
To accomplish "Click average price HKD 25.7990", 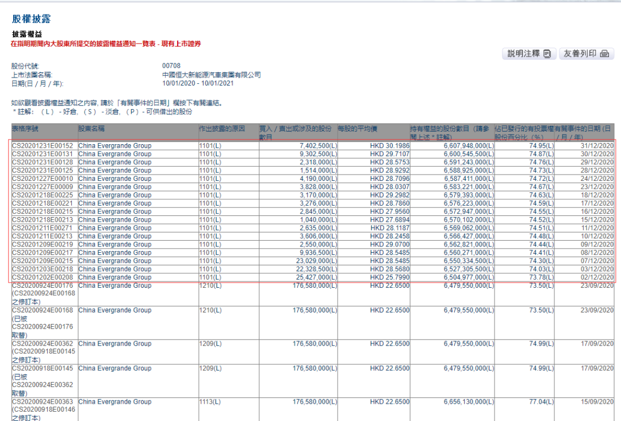I will 390,277.
